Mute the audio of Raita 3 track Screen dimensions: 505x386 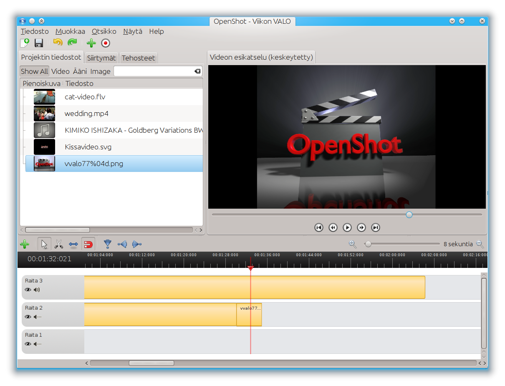tap(37, 290)
